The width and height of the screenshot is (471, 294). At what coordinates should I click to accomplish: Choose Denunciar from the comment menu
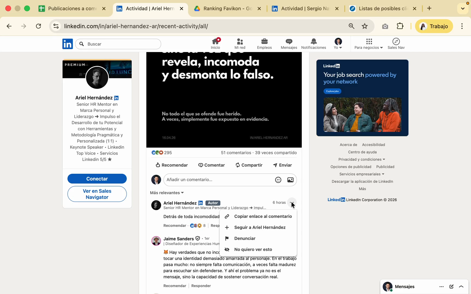point(244,238)
